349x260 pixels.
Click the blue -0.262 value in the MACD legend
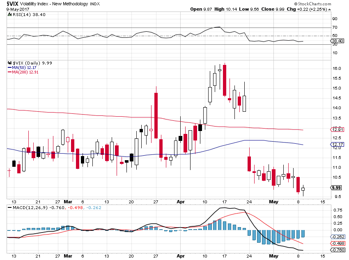point(94,208)
